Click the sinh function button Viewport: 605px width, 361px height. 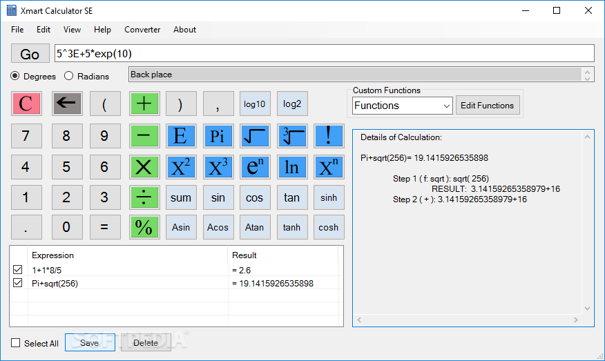coord(329,197)
